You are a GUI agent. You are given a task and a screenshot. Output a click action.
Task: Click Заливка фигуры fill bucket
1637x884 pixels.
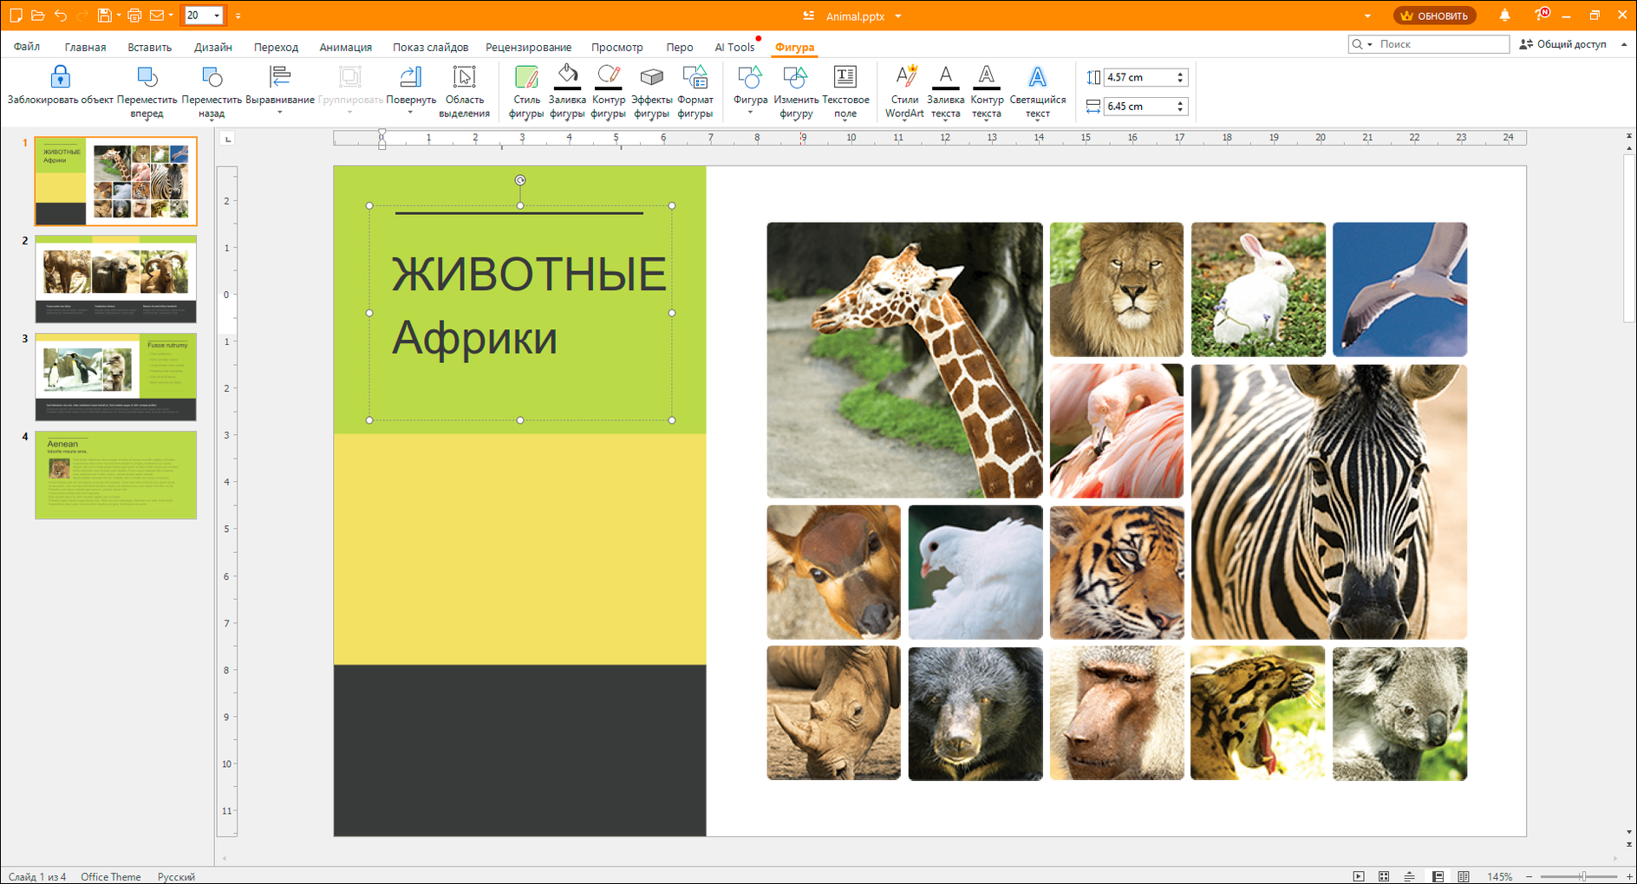[x=567, y=77]
